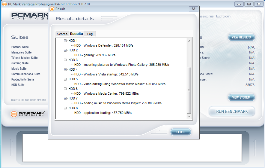Click the scroll up arrow in results list
Viewport: 265px width, 168px height.
click(189, 41)
